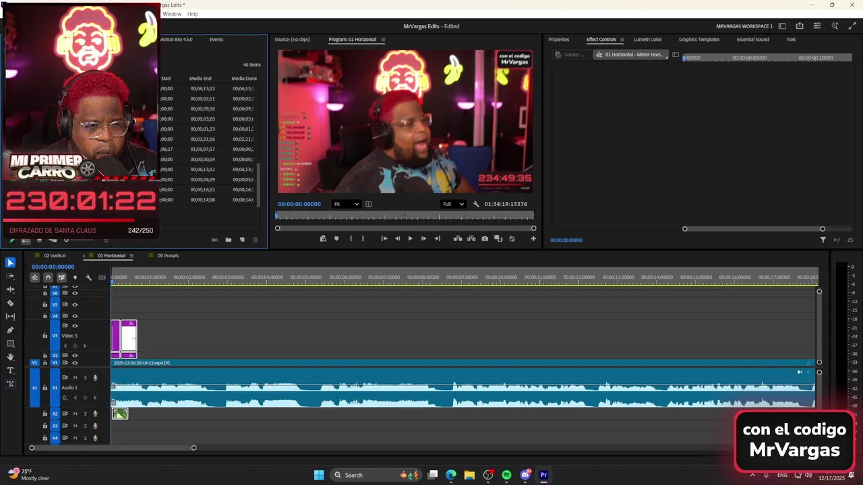Open Program monitor button editor plus
The image size is (863, 485).
pos(533,238)
